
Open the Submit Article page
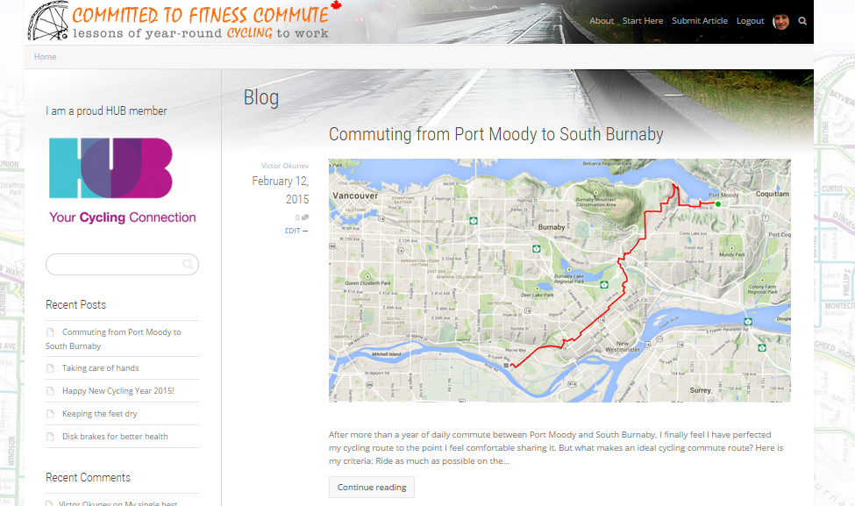700,21
